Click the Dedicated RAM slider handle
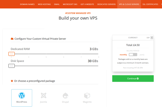 pos(12,54)
